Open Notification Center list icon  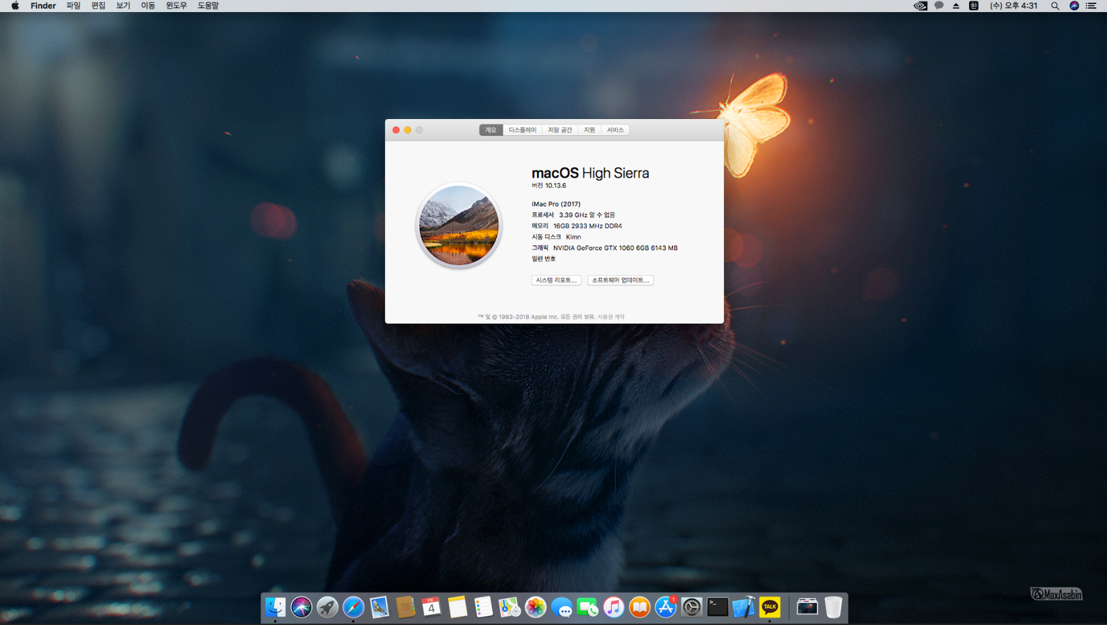click(1091, 5)
